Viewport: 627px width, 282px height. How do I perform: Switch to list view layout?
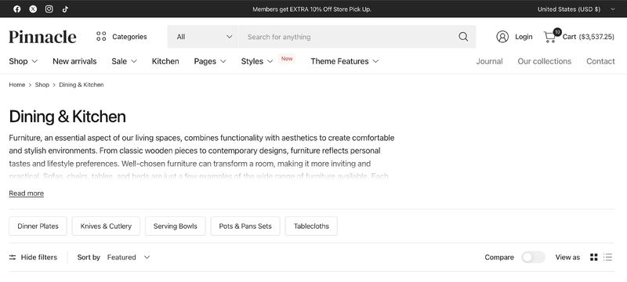(x=608, y=257)
